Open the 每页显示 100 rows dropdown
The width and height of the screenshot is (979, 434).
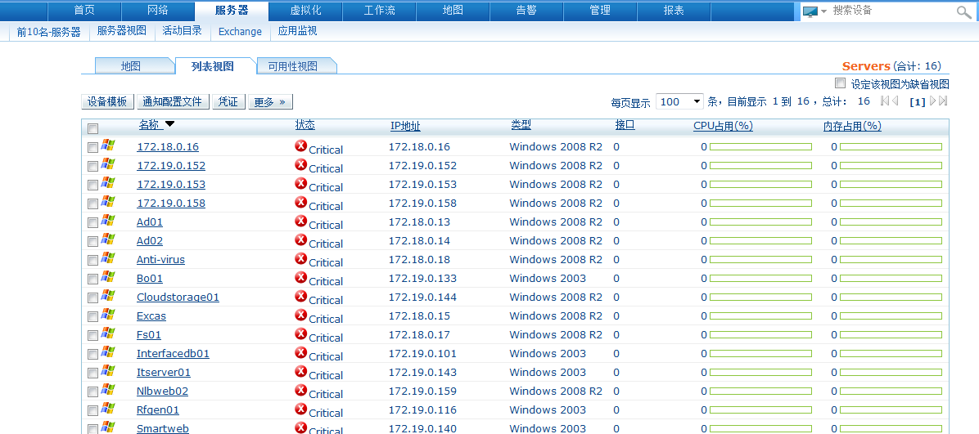[679, 101]
